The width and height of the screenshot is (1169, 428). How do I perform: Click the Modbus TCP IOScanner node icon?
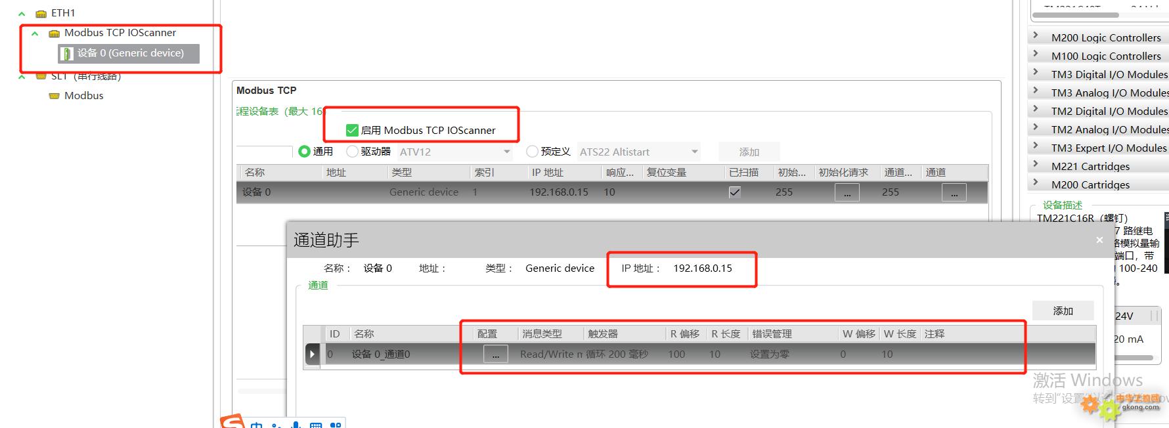(x=55, y=33)
